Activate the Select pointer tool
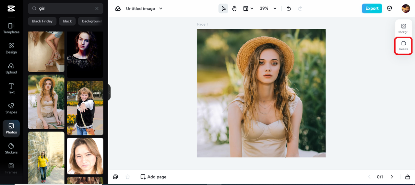The image size is (415, 185). tap(223, 9)
